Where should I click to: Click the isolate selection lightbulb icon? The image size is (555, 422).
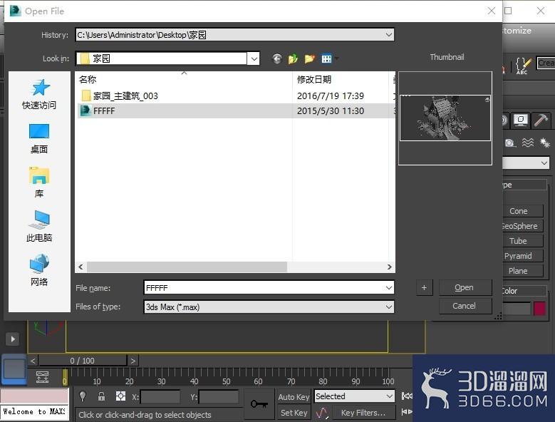(x=83, y=396)
